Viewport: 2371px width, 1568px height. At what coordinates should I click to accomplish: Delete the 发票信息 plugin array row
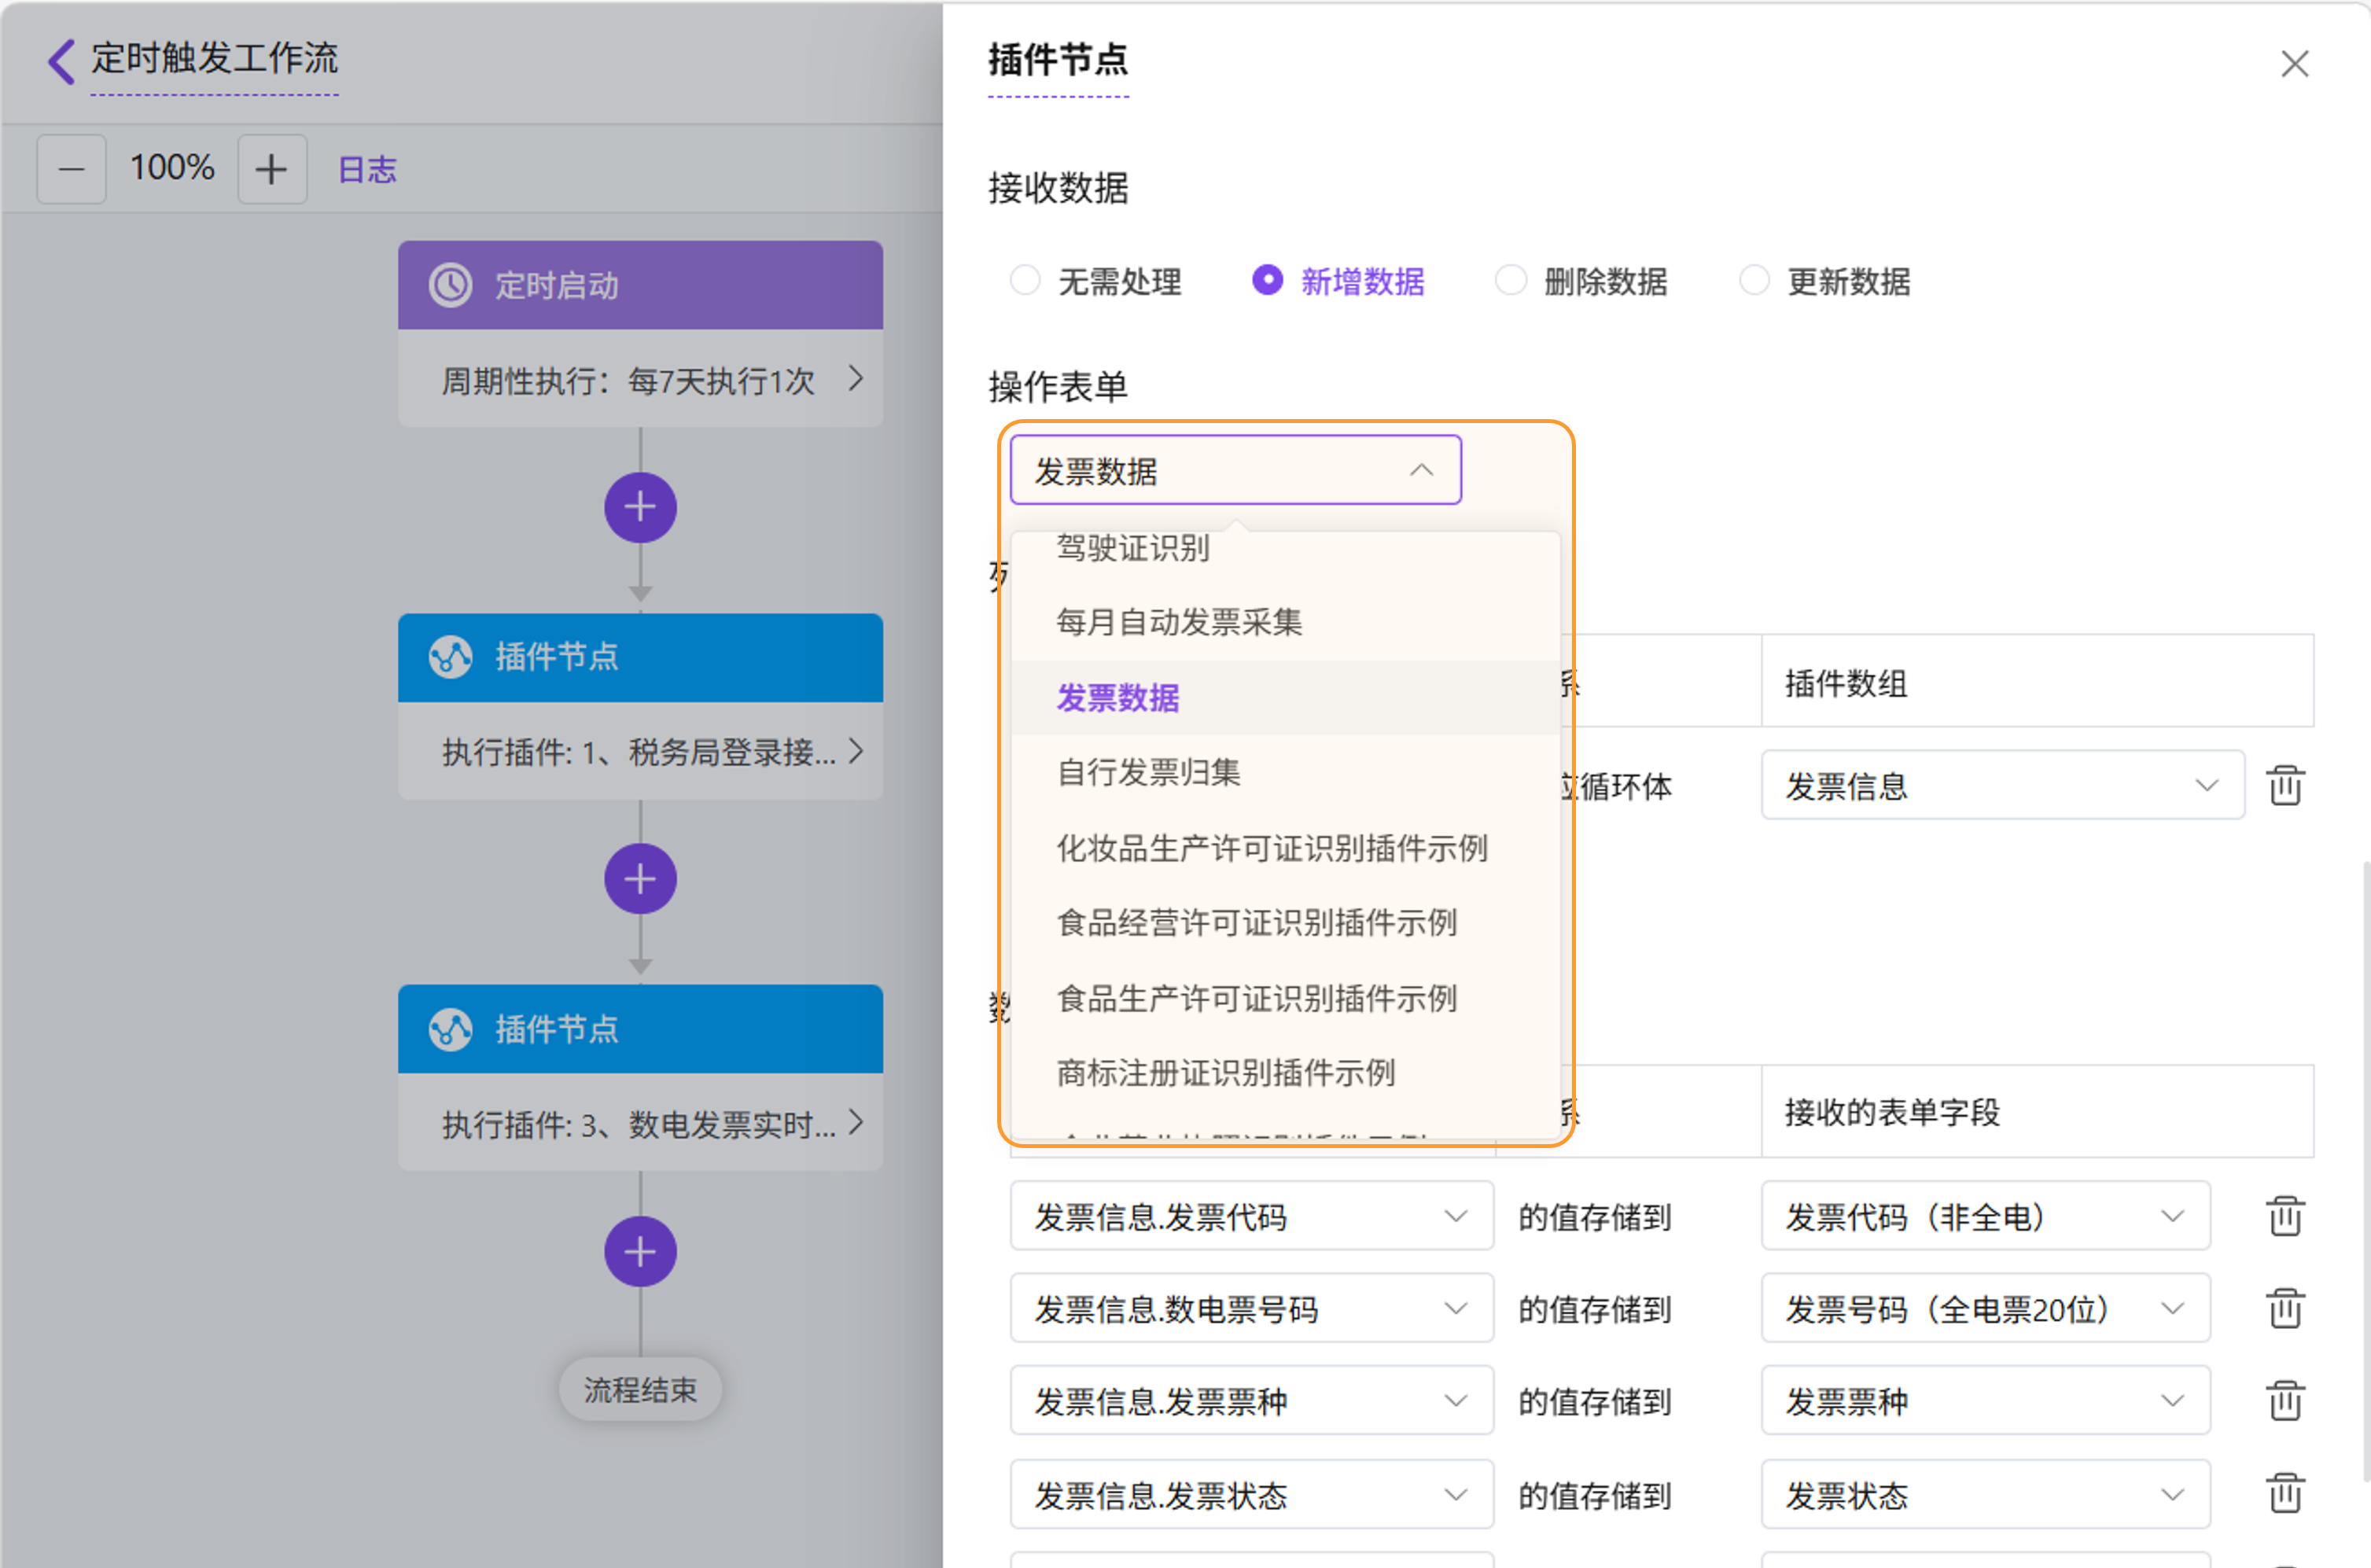click(2285, 786)
